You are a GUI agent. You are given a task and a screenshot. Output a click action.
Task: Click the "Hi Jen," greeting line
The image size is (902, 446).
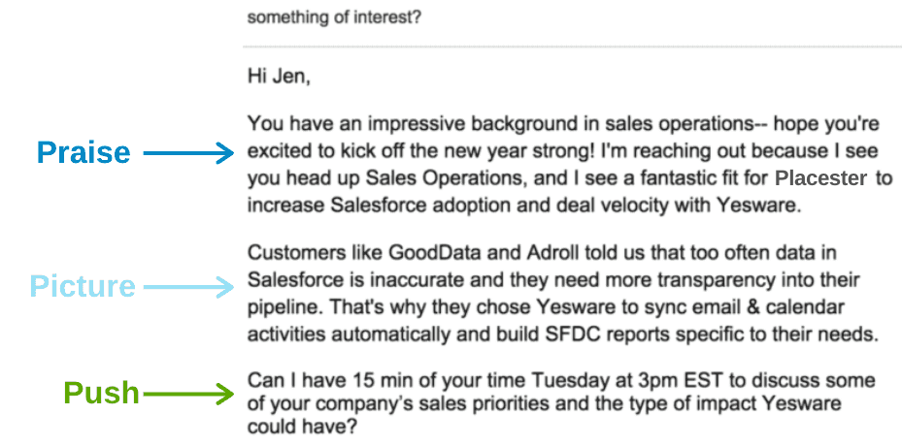[x=279, y=78]
